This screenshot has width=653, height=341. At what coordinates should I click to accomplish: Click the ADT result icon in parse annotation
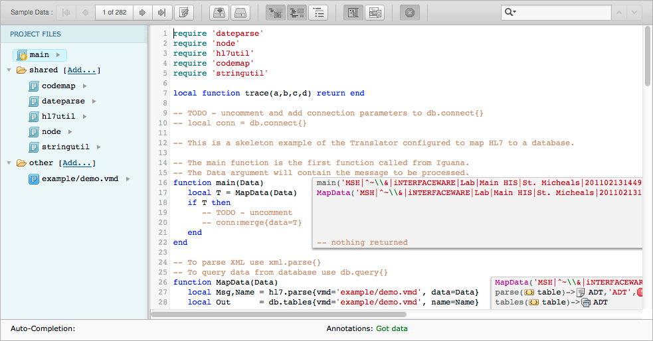[x=581, y=293]
